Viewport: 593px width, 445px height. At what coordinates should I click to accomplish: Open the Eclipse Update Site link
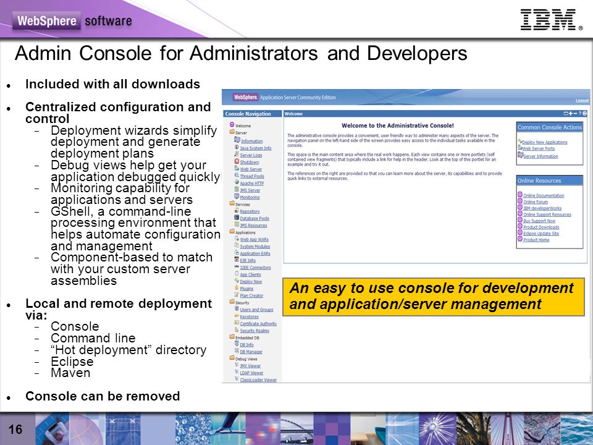[x=541, y=234]
